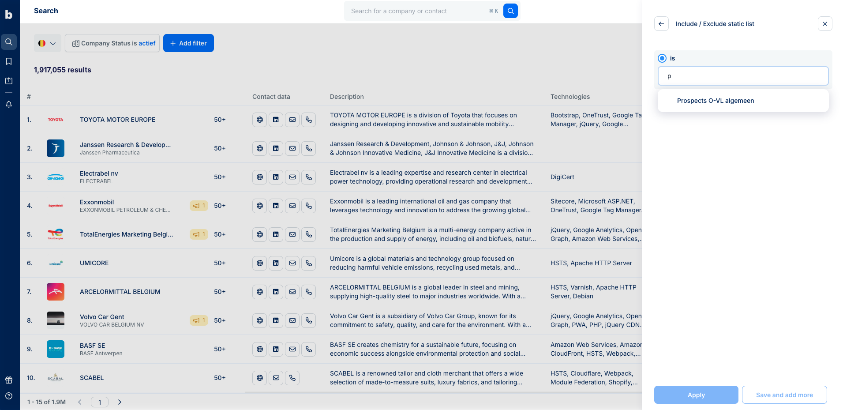Click the b logo at top left

click(9, 15)
